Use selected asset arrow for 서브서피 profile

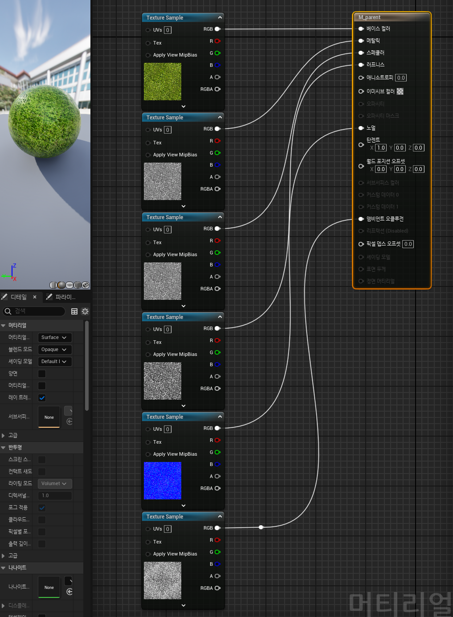[x=69, y=421]
